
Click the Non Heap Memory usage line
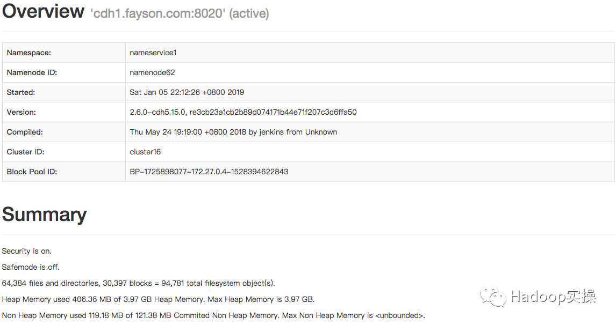(213, 315)
